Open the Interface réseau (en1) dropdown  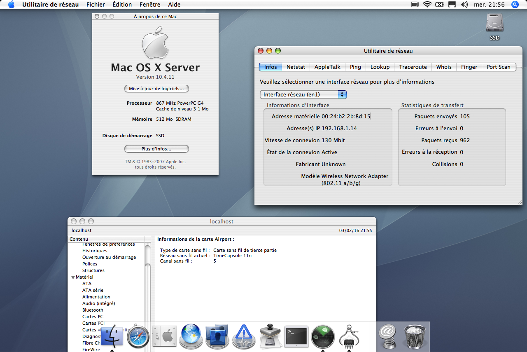303,94
